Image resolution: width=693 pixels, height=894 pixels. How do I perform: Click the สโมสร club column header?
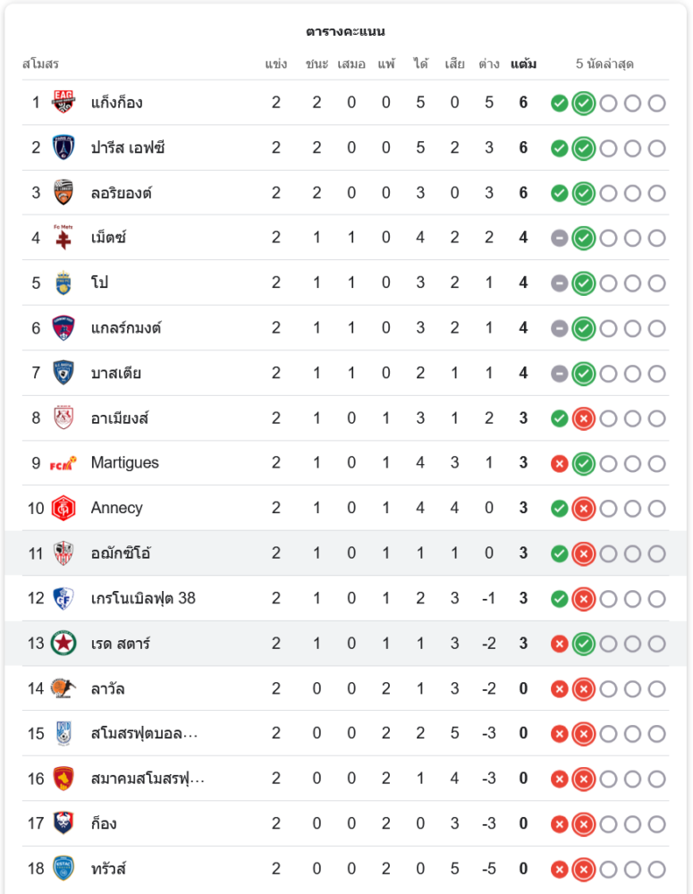tap(40, 63)
